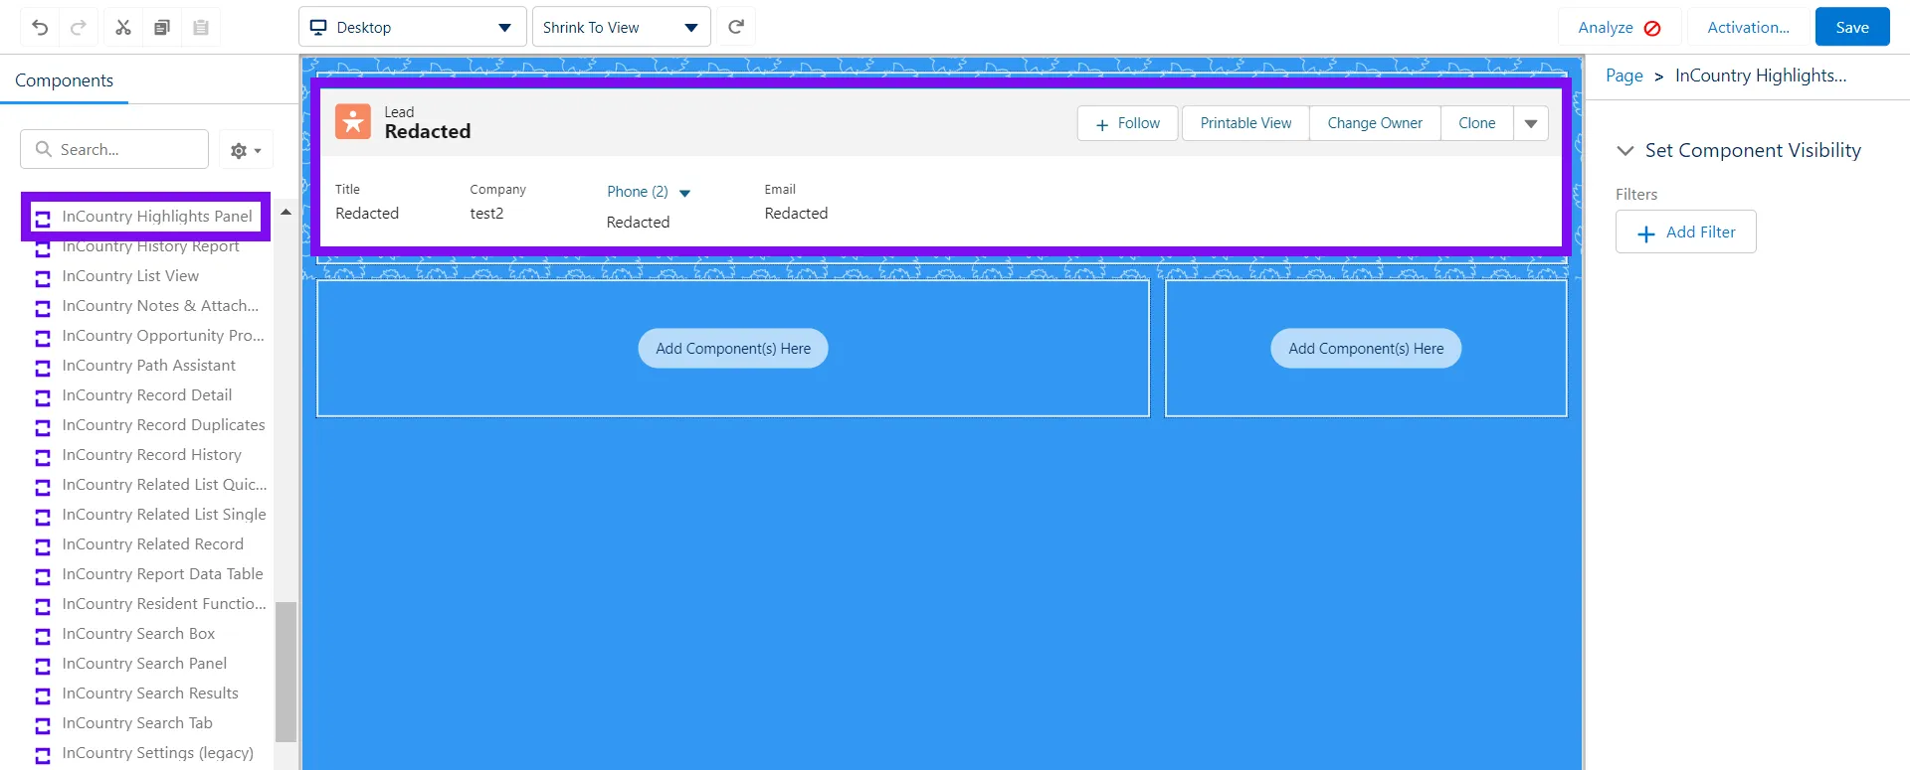Click the Activation button
This screenshot has height=770, width=1910.
coord(1748,28)
